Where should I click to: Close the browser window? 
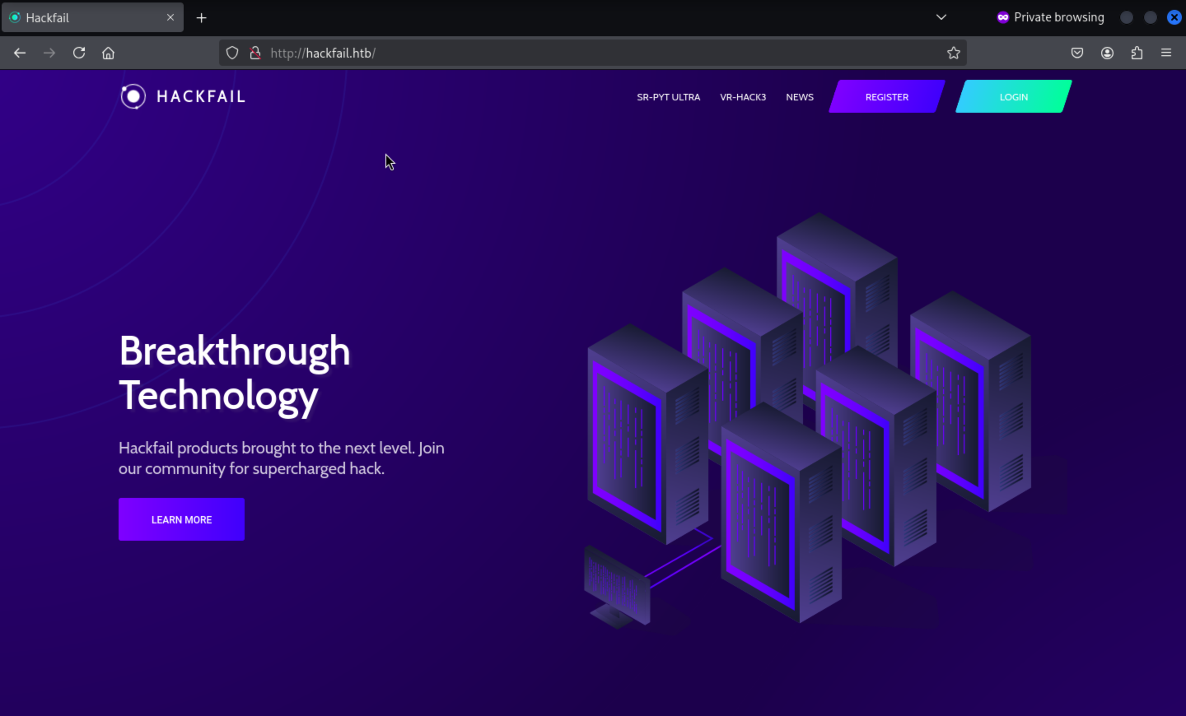[x=1174, y=17]
